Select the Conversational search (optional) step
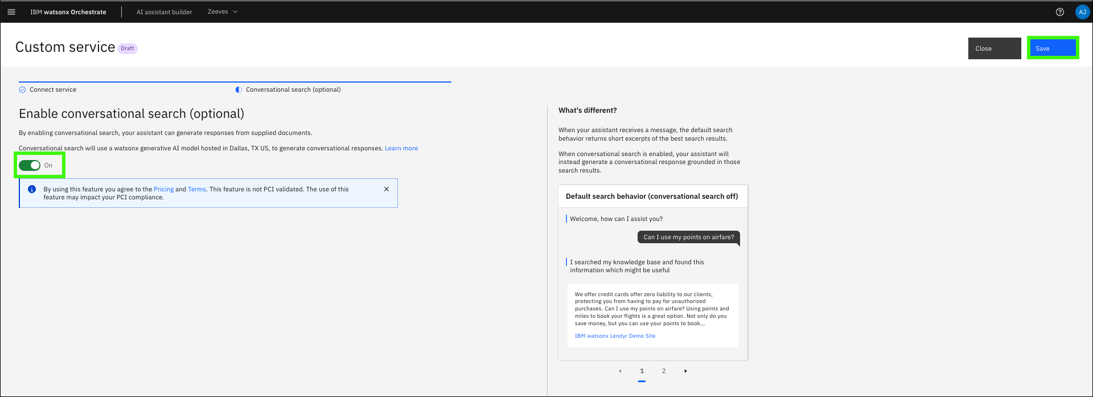The image size is (1093, 397). click(x=293, y=89)
